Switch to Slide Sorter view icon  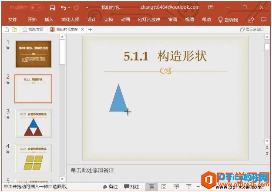tap(164, 187)
